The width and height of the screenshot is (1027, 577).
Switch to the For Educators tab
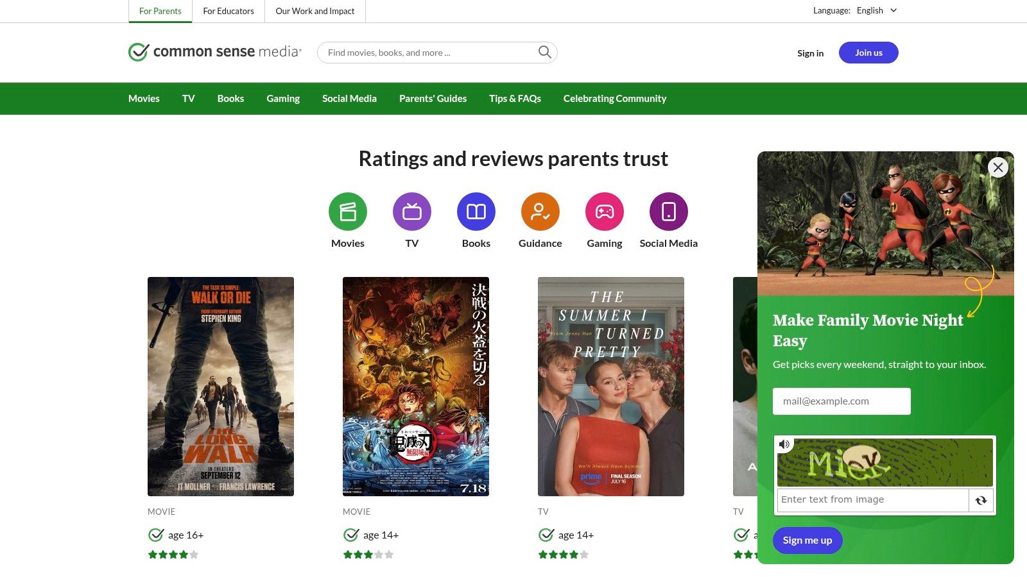click(x=229, y=11)
